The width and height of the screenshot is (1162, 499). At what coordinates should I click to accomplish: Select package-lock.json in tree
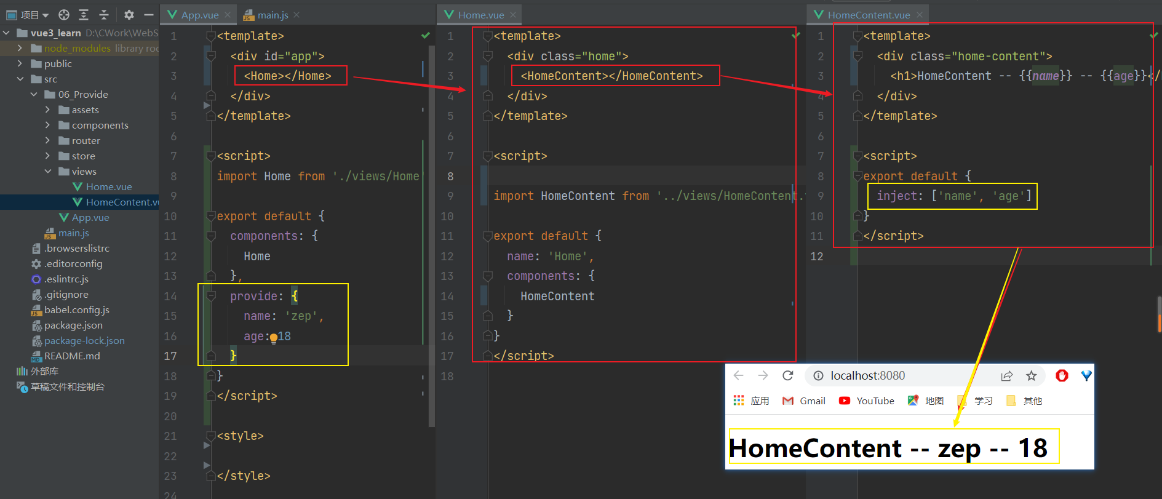[78, 340]
